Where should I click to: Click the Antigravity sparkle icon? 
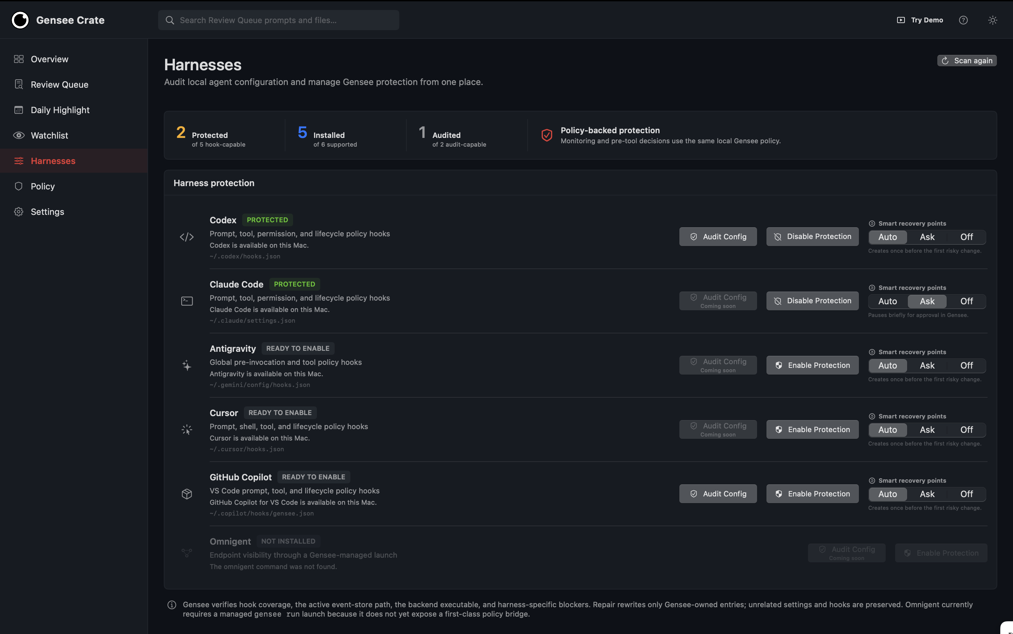click(187, 365)
